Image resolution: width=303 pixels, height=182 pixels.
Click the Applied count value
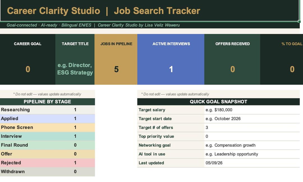pos(75,119)
